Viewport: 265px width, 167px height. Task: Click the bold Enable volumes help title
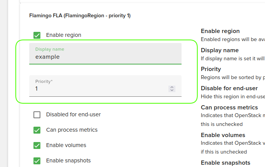pyautogui.click(x=223, y=135)
